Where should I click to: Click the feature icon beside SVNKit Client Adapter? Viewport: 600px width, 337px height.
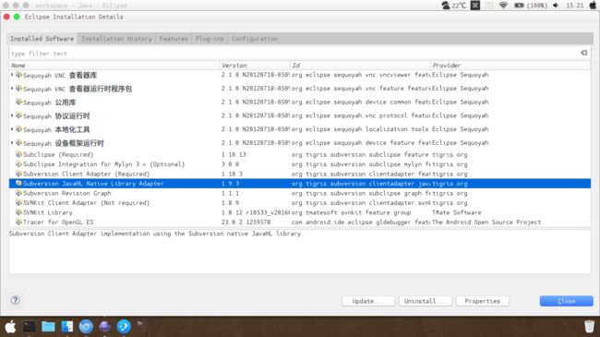point(18,202)
